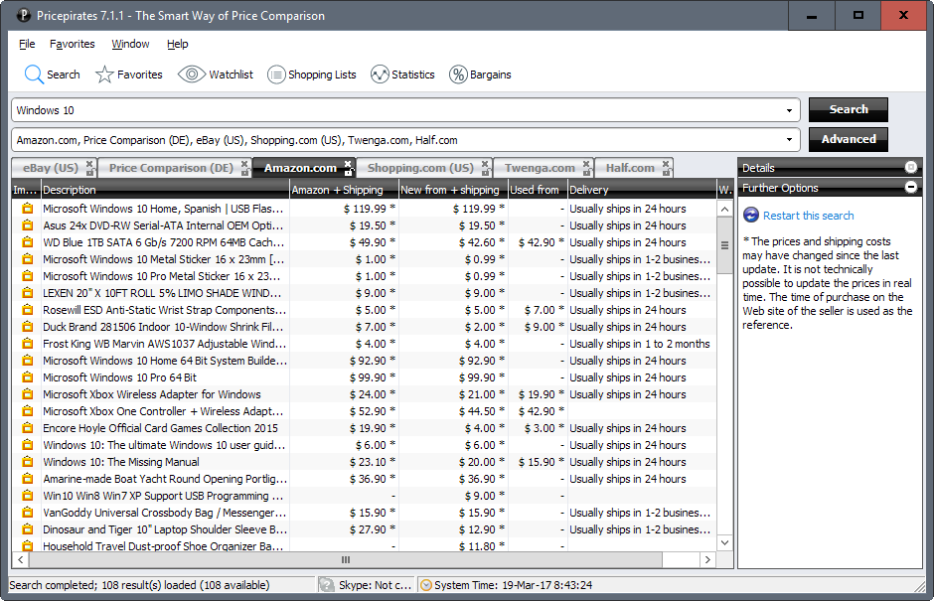Click the vertical scrollbar up arrow
This screenshot has width=934, height=601.
724,209
